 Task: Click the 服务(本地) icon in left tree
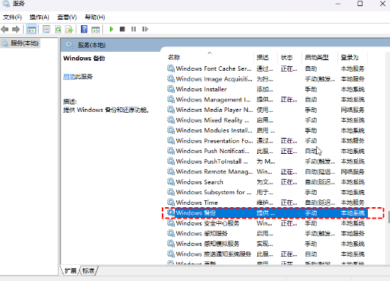pos(5,43)
